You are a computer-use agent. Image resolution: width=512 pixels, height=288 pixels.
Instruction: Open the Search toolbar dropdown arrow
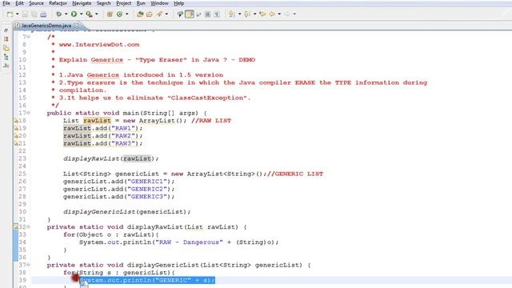(x=166, y=14)
